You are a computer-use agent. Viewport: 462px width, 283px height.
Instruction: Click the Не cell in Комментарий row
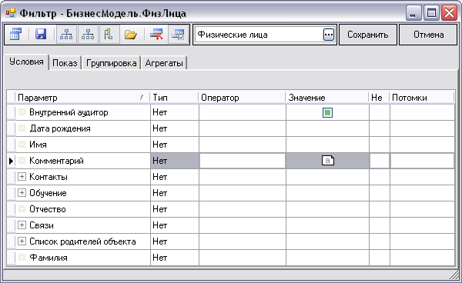[x=380, y=161]
